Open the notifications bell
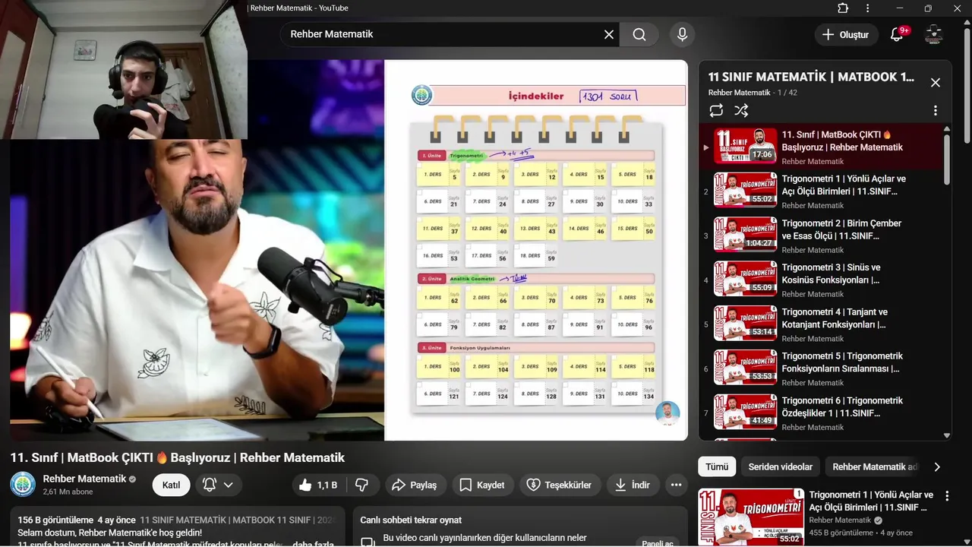This screenshot has height=547, width=972. click(x=897, y=34)
